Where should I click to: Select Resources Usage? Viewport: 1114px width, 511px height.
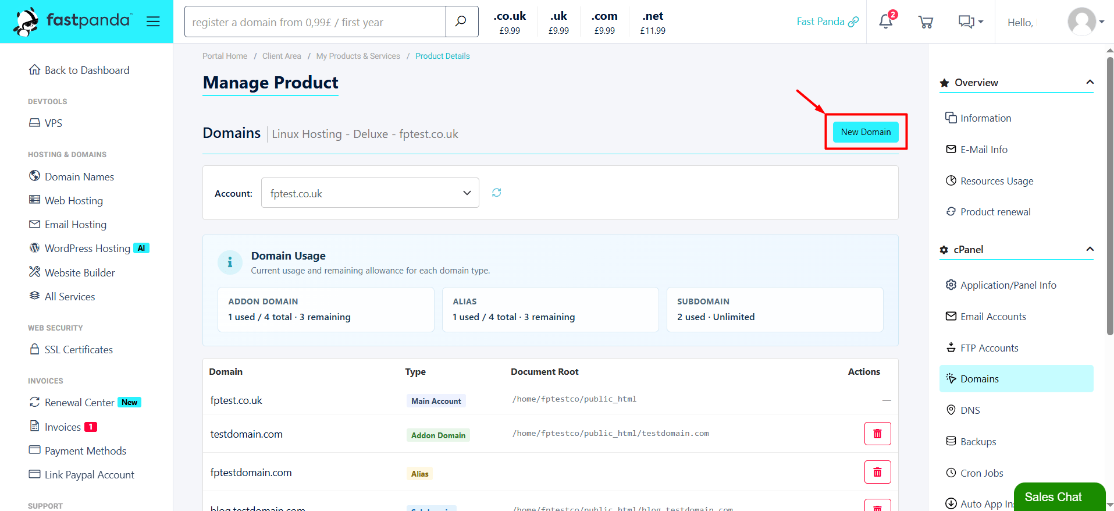tap(990, 181)
